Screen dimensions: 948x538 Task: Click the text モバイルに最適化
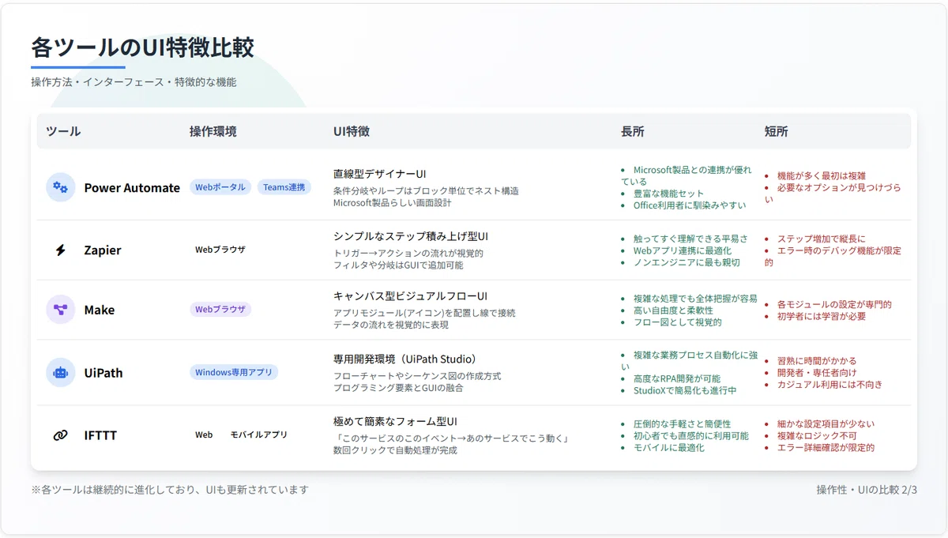669,448
